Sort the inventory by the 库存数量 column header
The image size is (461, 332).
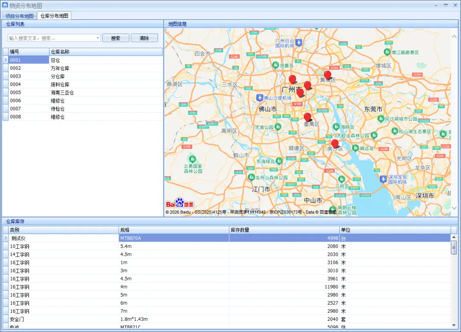tap(284, 230)
